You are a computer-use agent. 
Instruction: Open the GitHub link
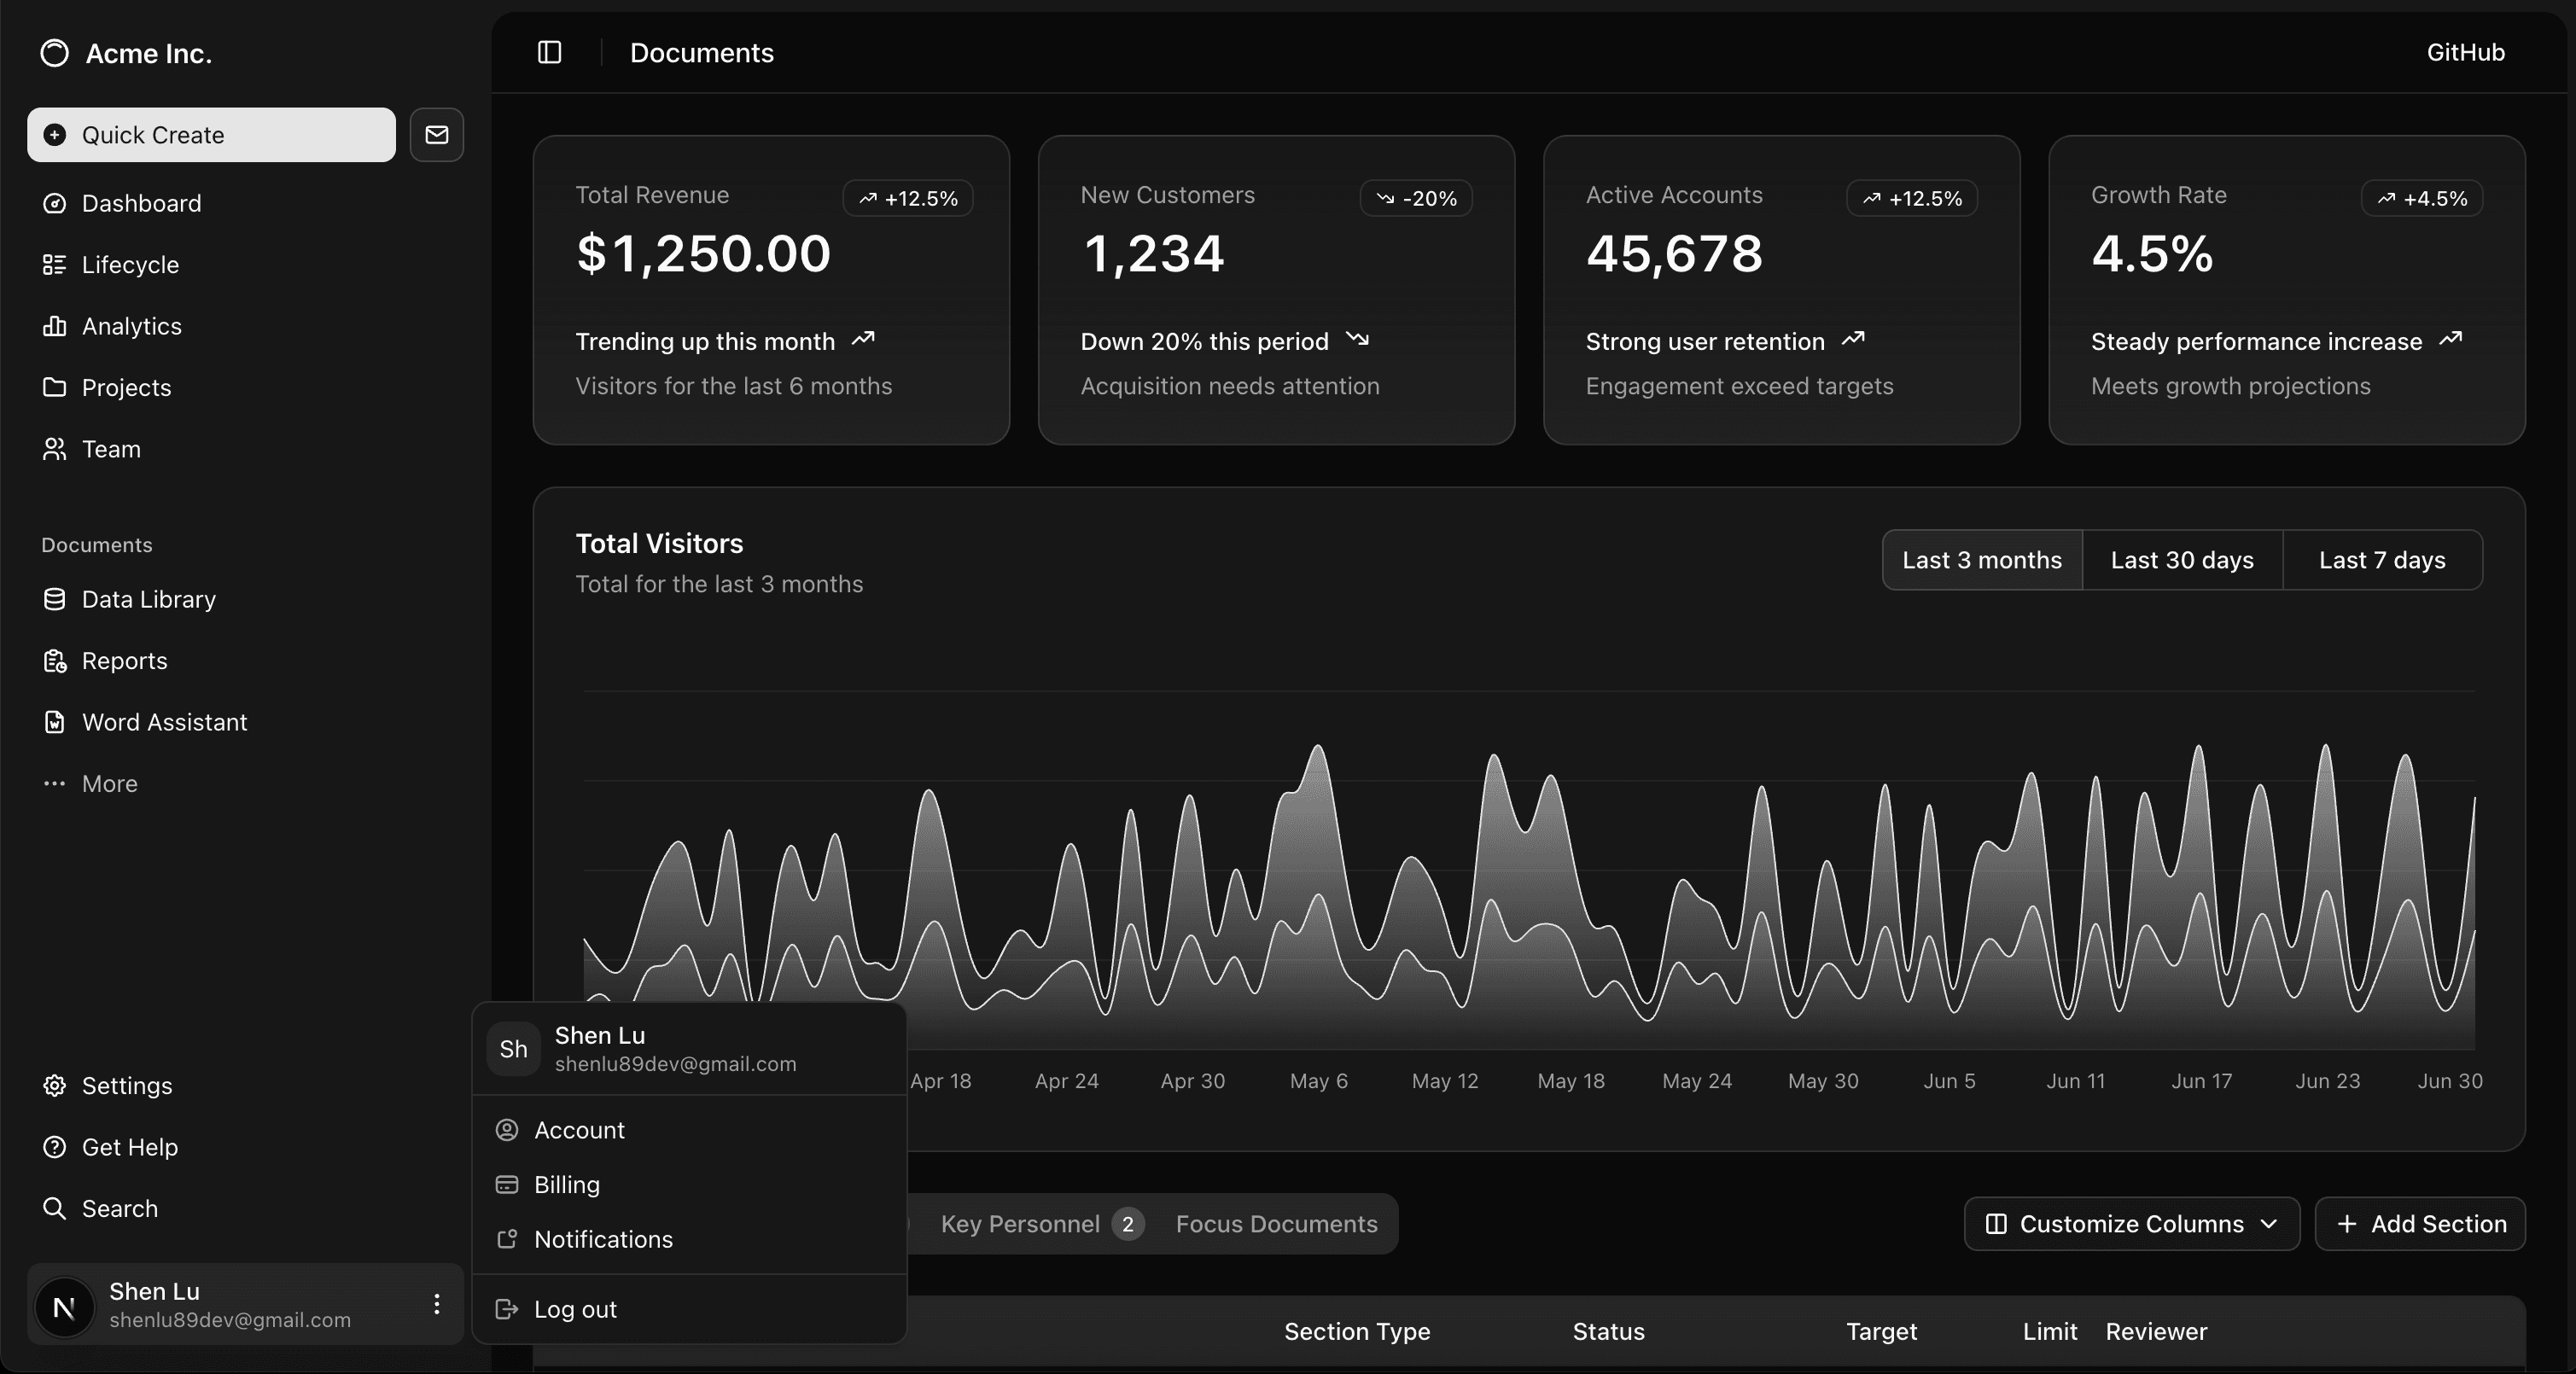[2465, 52]
